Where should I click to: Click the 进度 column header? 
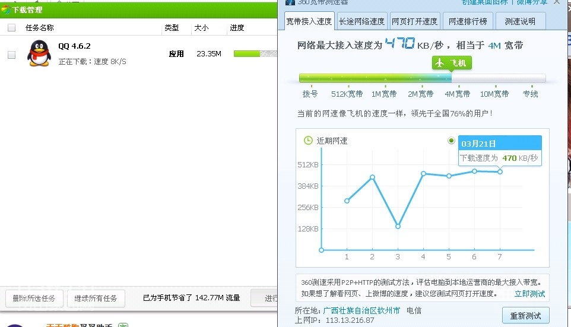coord(237,28)
